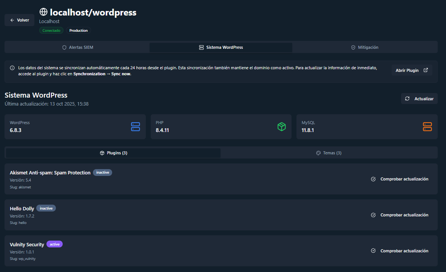The width and height of the screenshot is (446, 272).
Task: Check update for Vulnity Security plugin
Action: 400,251
